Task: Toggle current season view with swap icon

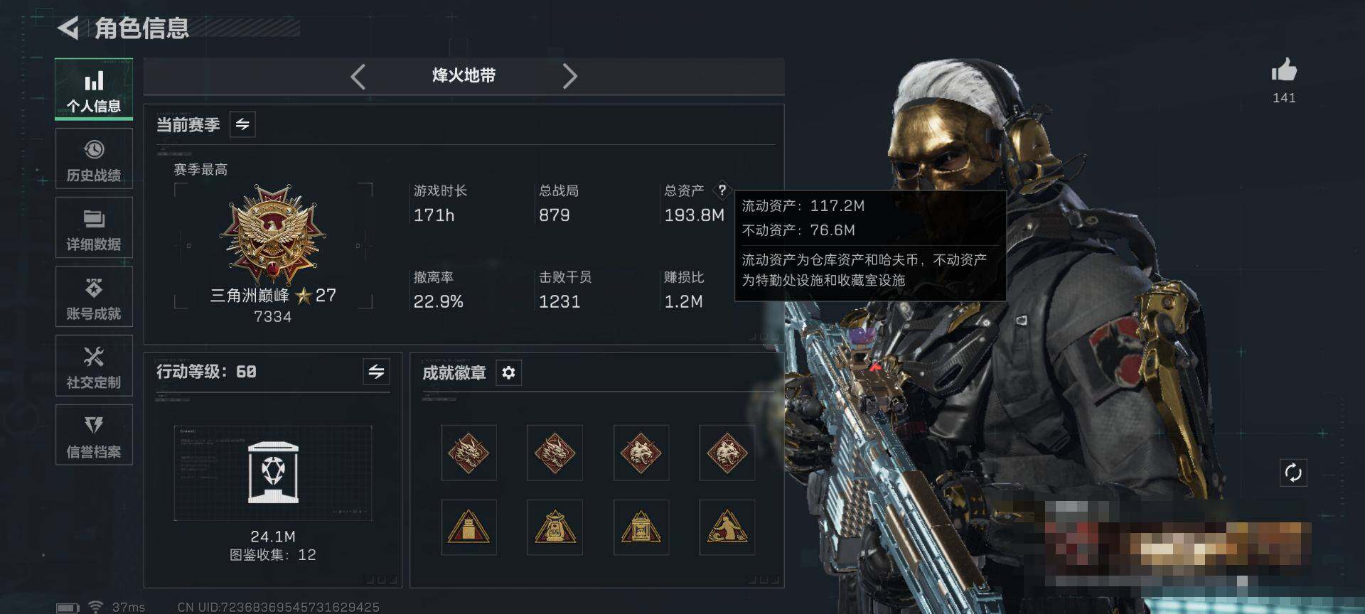Action: coord(242,124)
